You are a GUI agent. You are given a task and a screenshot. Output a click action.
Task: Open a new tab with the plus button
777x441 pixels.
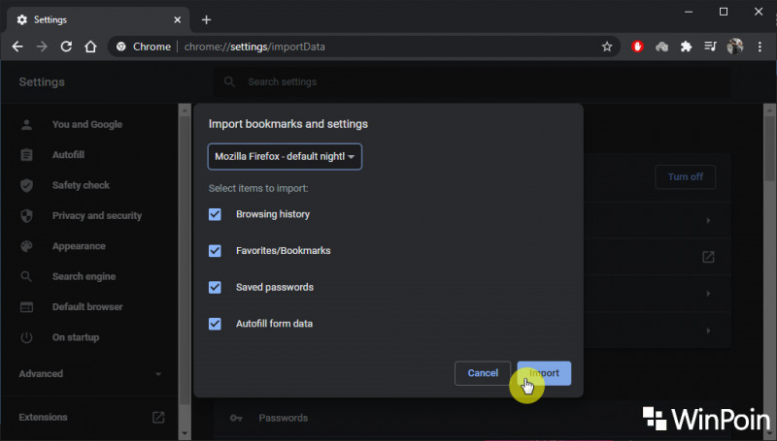pyautogui.click(x=207, y=19)
